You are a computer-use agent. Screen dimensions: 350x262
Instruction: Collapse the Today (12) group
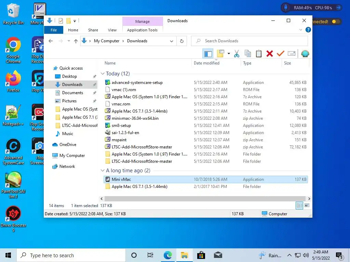103,74
